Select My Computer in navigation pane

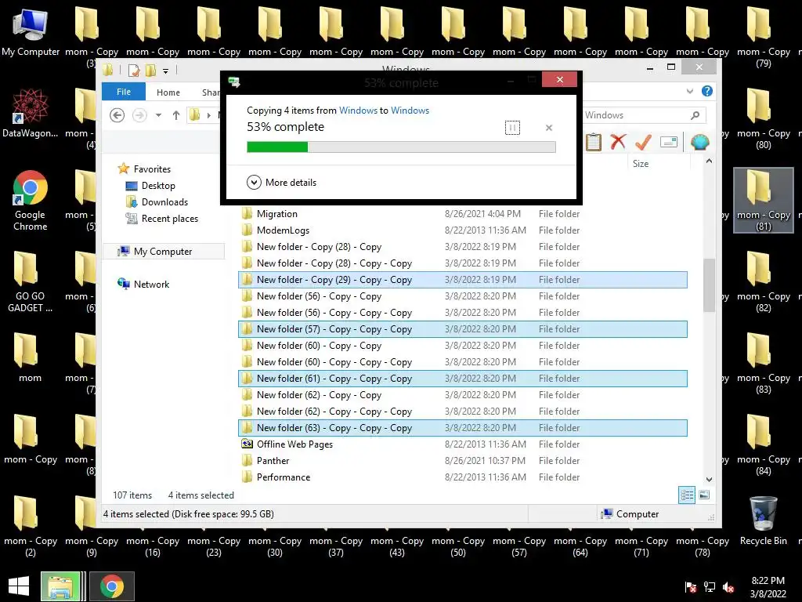point(163,252)
